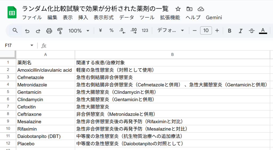Click the redo arrow icon
Viewport: 273px width, 150px height.
point(38,31)
